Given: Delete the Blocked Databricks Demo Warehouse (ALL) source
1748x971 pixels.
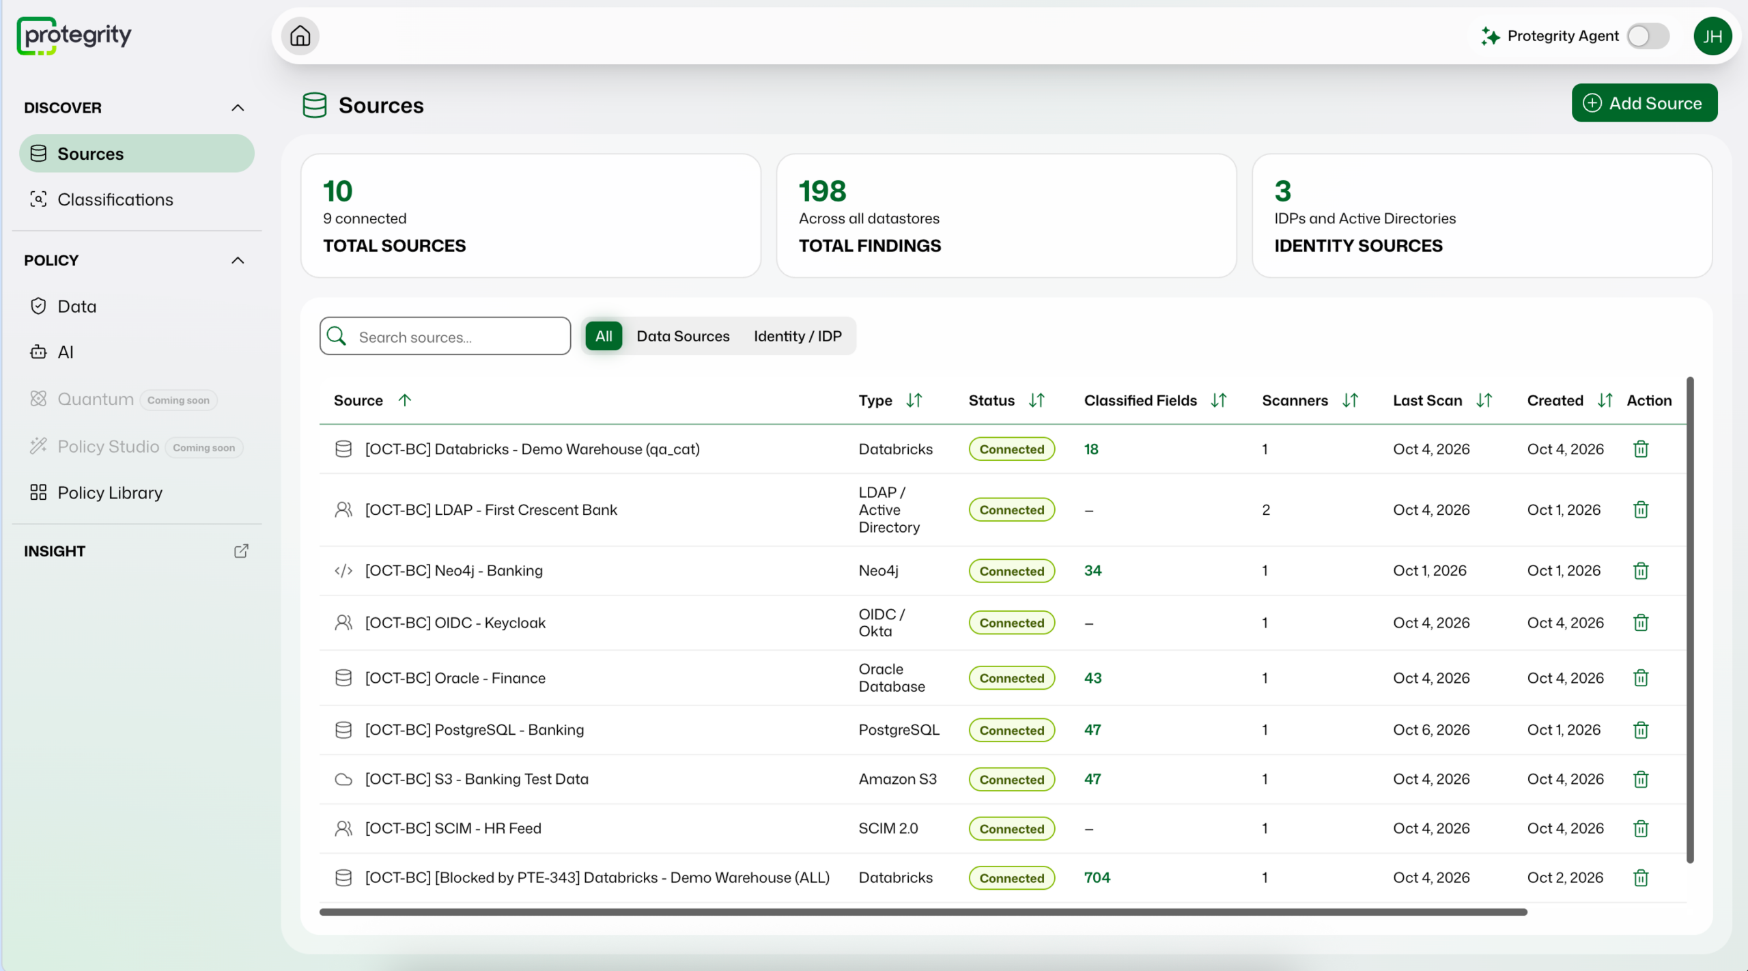Looking at the screenshot, I should tap(1641, 877).
